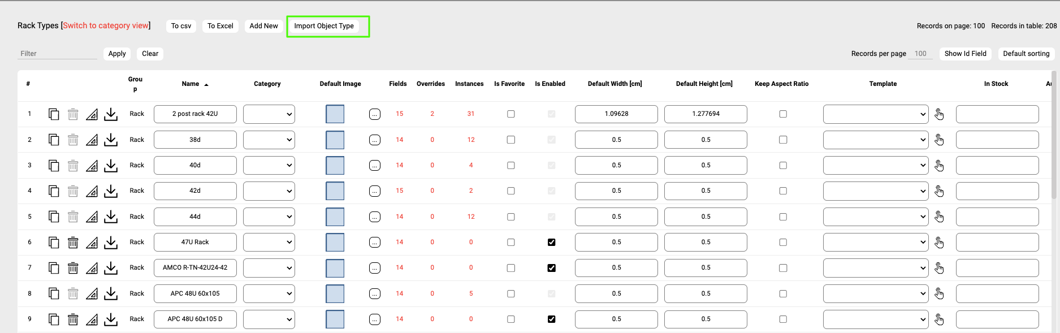The image size is (1060, 333).
Task: Sort the table by the Name column header
Action: point(191,84)
